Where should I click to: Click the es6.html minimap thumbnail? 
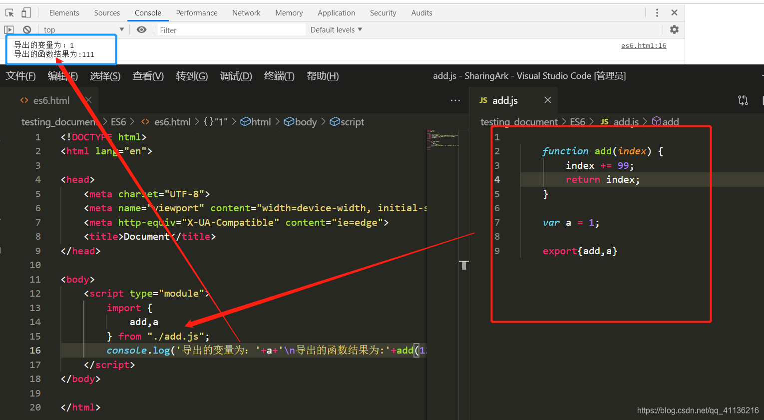442,140
